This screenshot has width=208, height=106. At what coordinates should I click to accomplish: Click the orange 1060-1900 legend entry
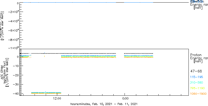coord(198,94)
